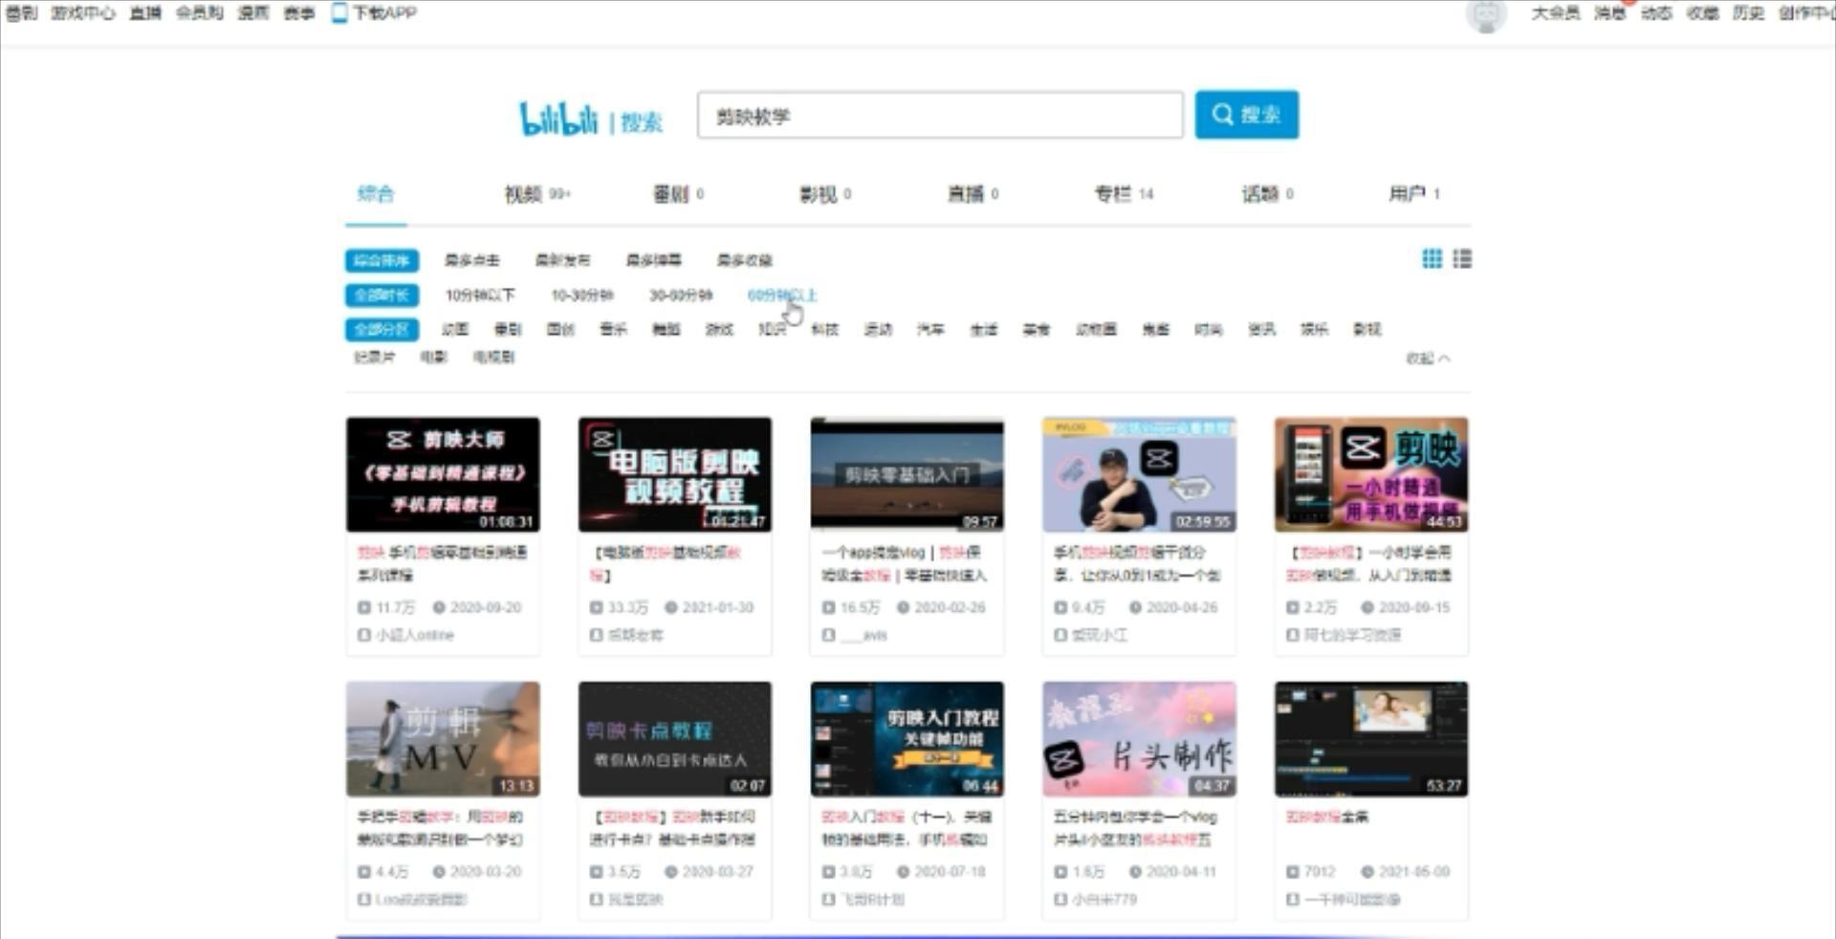Click the blue 搜索 search button
The image size is (1836, 939).
1247,115
